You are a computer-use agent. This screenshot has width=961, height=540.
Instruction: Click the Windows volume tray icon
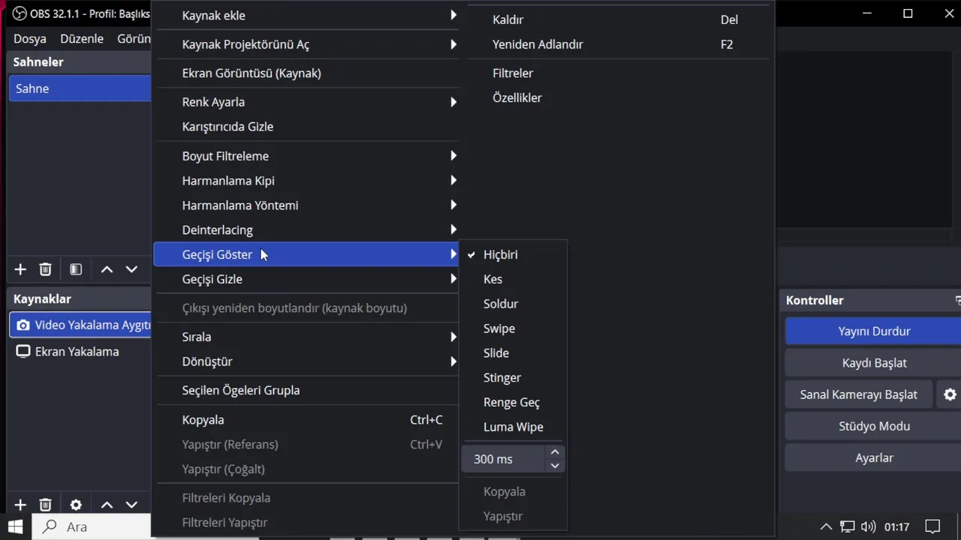(868, 526)
